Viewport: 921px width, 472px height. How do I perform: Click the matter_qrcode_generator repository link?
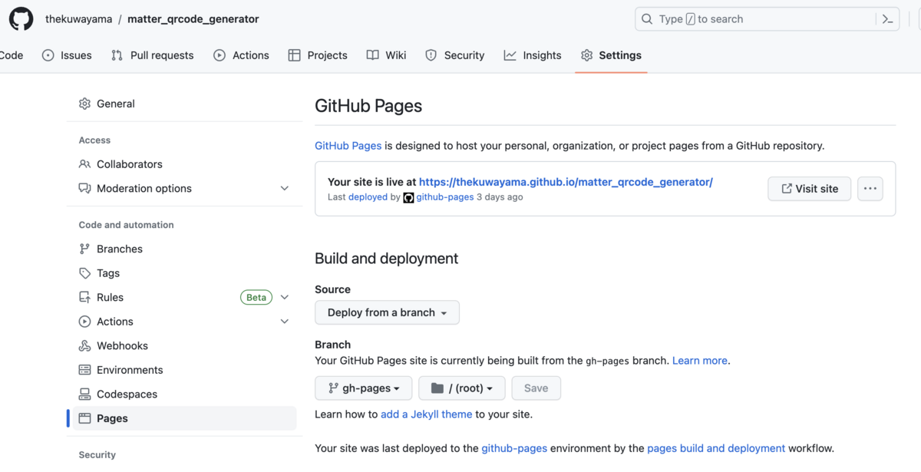point(193,19)
